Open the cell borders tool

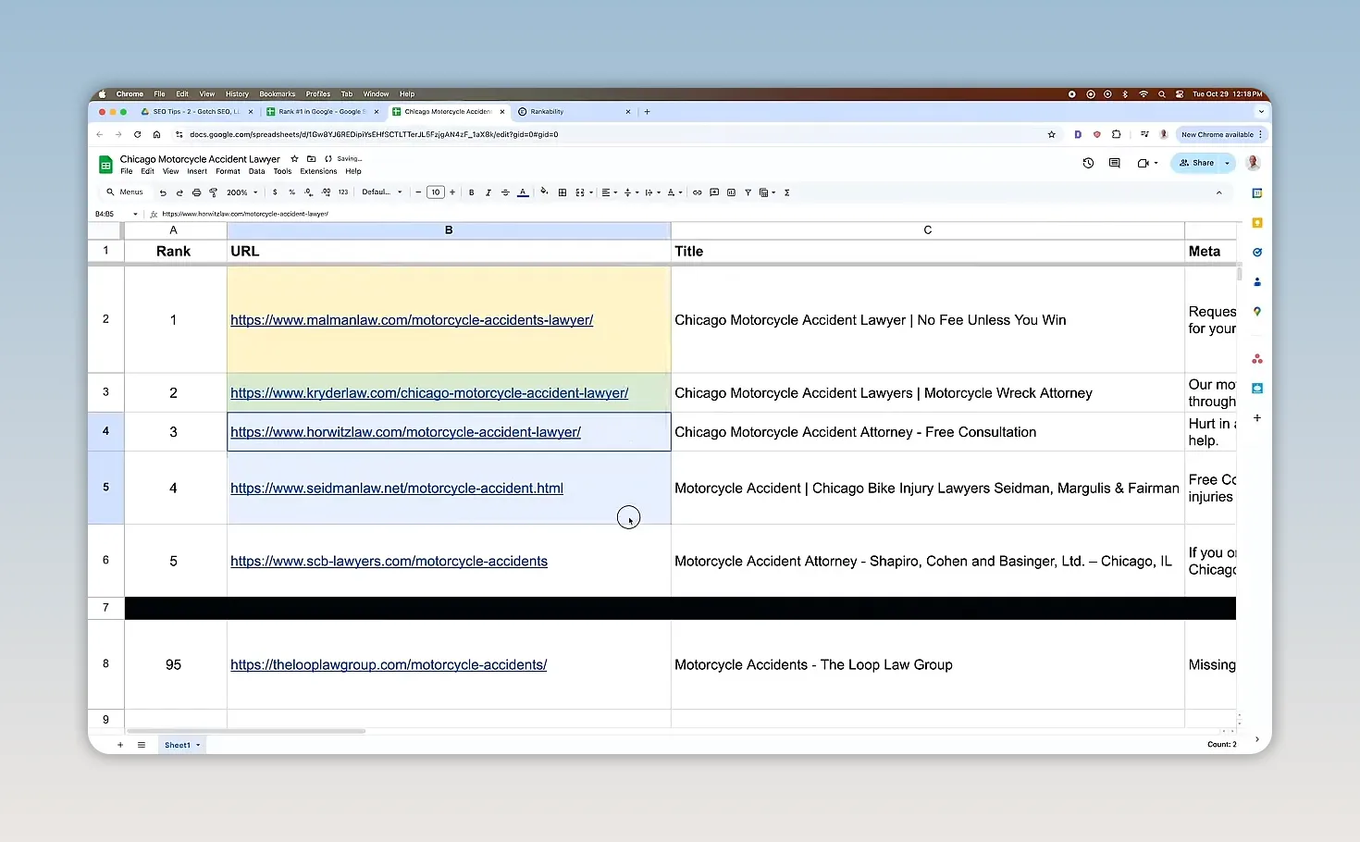pos(562,192)
